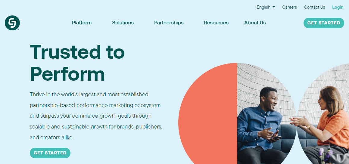Click the hero paragraph starting with Thrive
The width and height of the screenshot is (349, 164).
[96, 116]
